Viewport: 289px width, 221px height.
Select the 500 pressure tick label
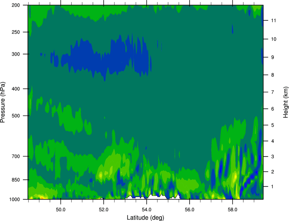15,116
